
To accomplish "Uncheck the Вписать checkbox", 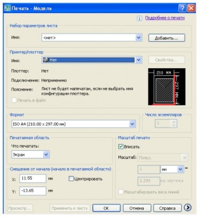I will point(121,146).
